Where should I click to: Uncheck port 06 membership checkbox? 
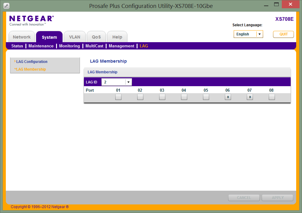pyautogui.click(x=228, y=97)
